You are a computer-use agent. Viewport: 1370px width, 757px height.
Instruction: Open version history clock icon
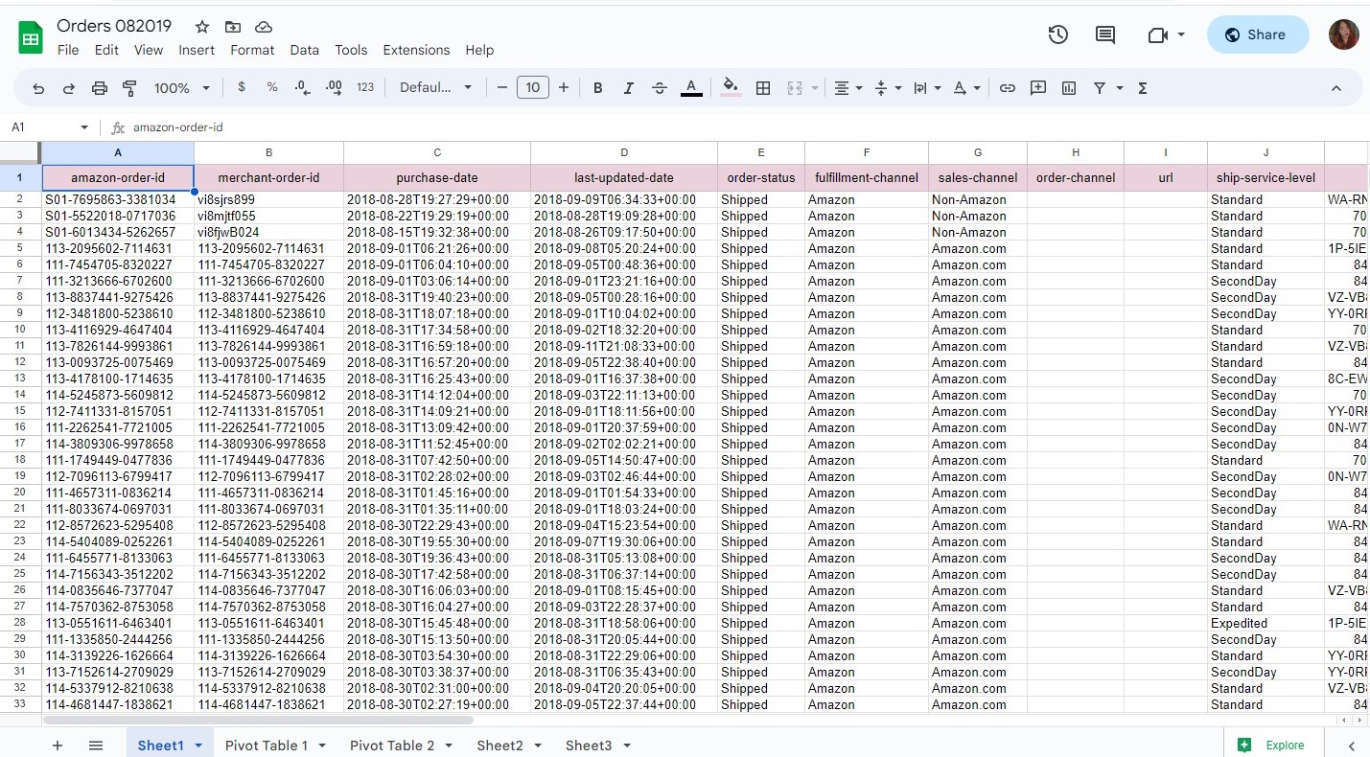[1058, 35]
